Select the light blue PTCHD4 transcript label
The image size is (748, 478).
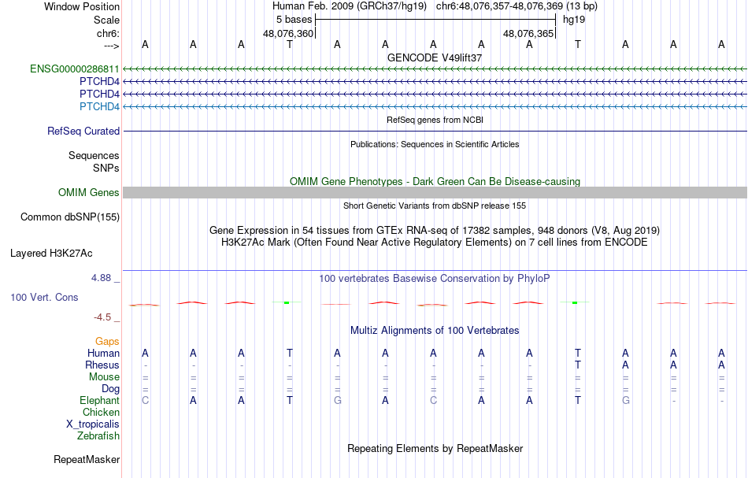[99, 106]
